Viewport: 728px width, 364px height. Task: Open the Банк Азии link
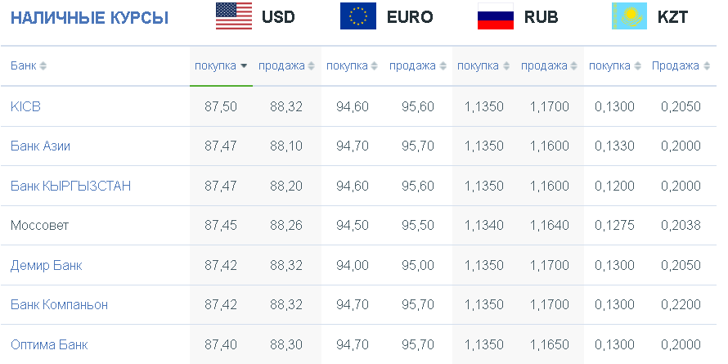point(40,146)
